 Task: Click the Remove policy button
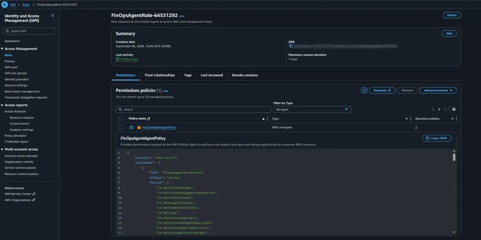point(407,90)
